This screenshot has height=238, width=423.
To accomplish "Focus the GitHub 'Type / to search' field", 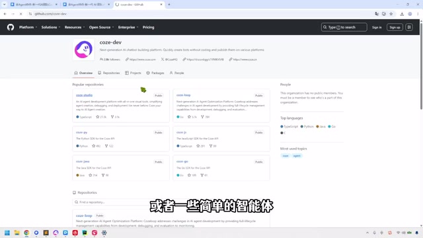I will coord(344,27).
